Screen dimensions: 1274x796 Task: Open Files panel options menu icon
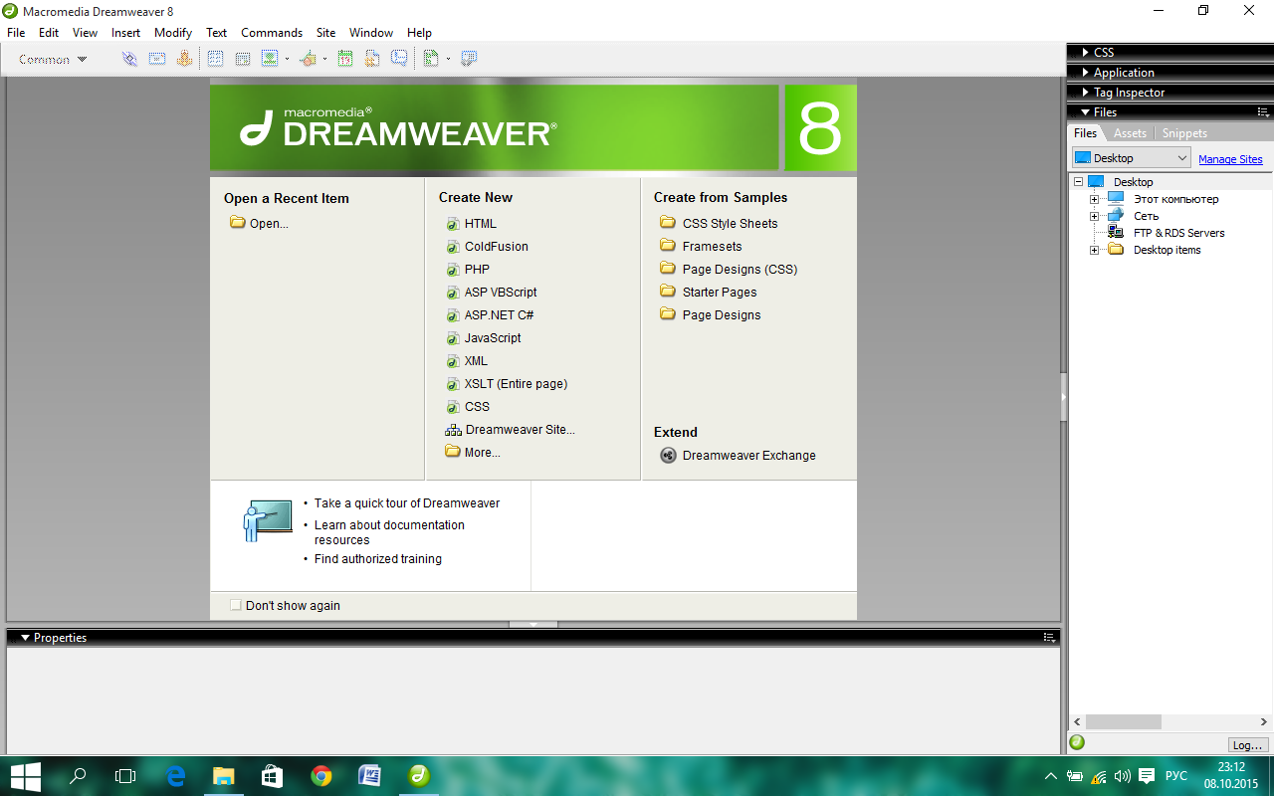click(1263, 112)
